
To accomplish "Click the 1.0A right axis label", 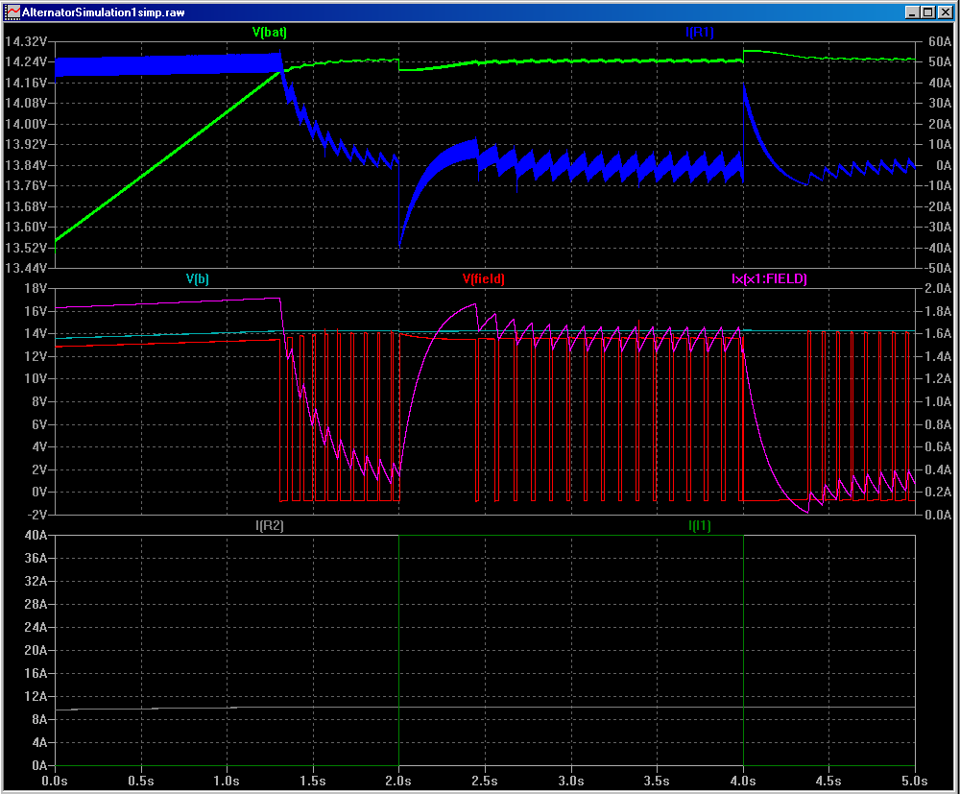I will [937, 401].
